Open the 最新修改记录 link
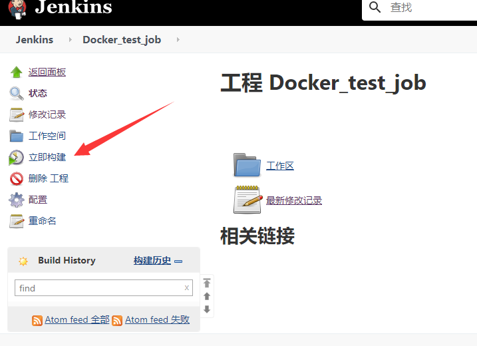The image size is (477, 346). [294, 200]
